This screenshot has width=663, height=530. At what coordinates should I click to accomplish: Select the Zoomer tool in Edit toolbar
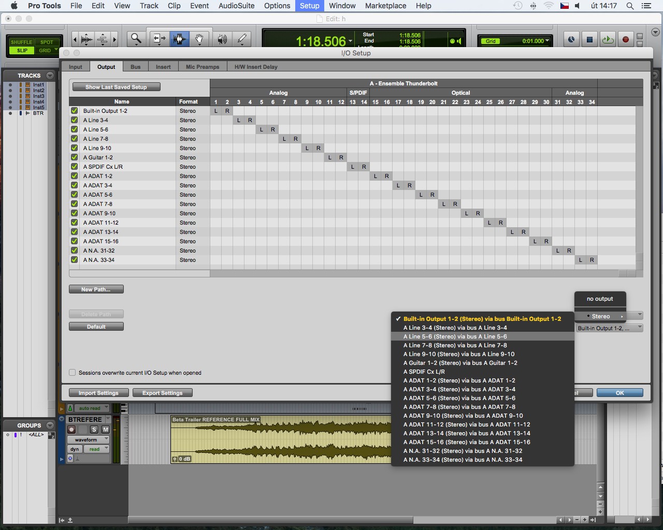tap(136, 39)
